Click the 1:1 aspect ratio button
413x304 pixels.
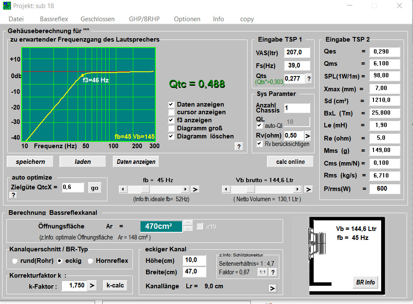click(263, 273)
